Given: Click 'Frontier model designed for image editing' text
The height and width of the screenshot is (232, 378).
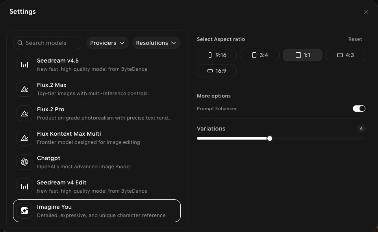Looking at the screenshot, I should [88, 142].
